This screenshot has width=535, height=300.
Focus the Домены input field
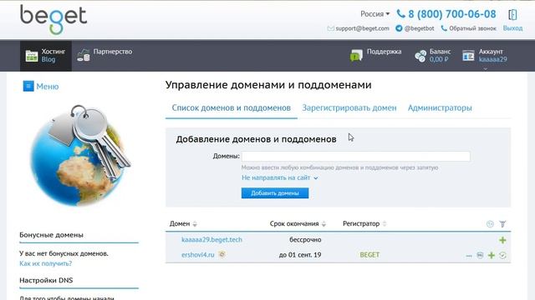click(x=356, y=156)
